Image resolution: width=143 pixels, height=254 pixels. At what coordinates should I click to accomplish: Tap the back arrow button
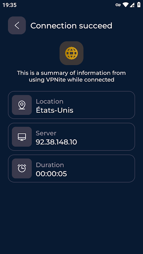pos(17,25)
